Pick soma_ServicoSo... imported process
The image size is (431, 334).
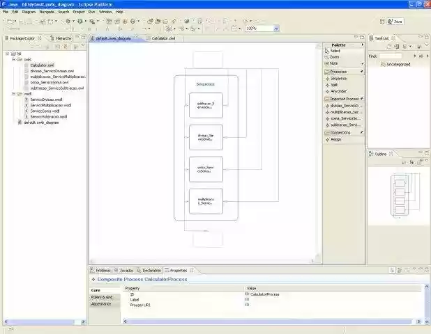(x=343, y=118)
